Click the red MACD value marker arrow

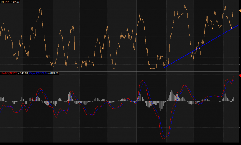(x=239, y=76)
